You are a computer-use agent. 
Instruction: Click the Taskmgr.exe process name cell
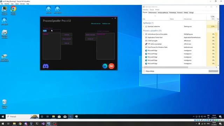188,27
